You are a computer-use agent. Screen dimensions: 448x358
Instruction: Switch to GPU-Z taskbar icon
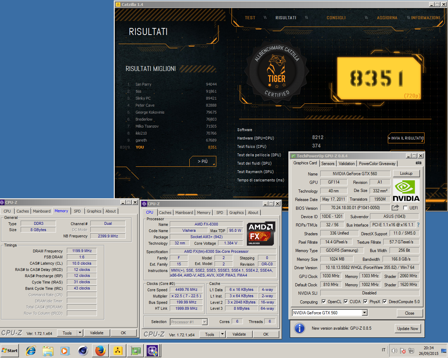(135, 350)
